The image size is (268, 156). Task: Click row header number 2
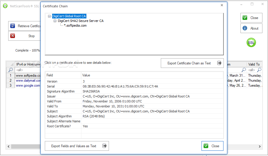point(11,80)
